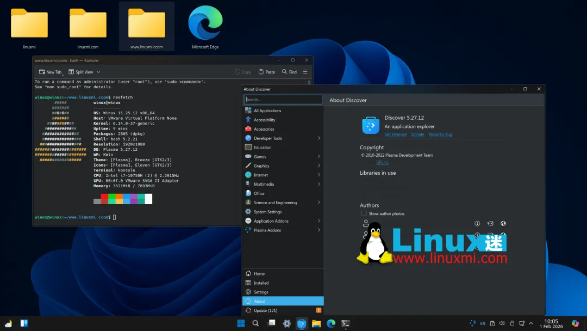587x331 pixels.
Task: Open Office category
Action: [283, 193]
